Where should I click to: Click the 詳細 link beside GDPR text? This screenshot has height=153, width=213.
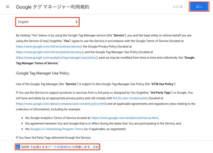[96, 147]
